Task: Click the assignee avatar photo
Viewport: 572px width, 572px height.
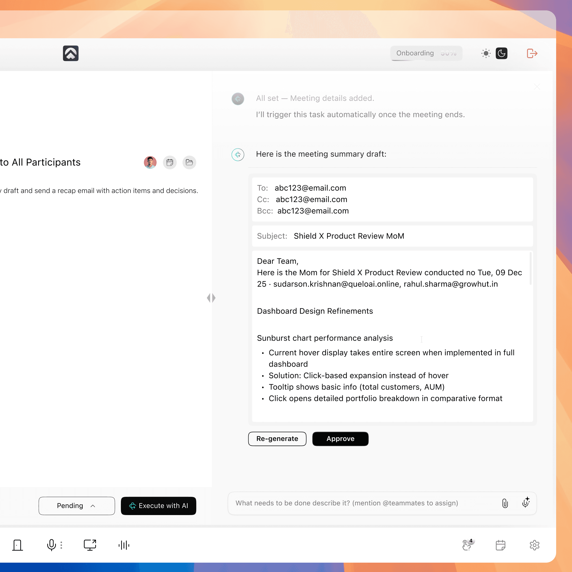Action: pyautogui.click(x=150, y=162)
